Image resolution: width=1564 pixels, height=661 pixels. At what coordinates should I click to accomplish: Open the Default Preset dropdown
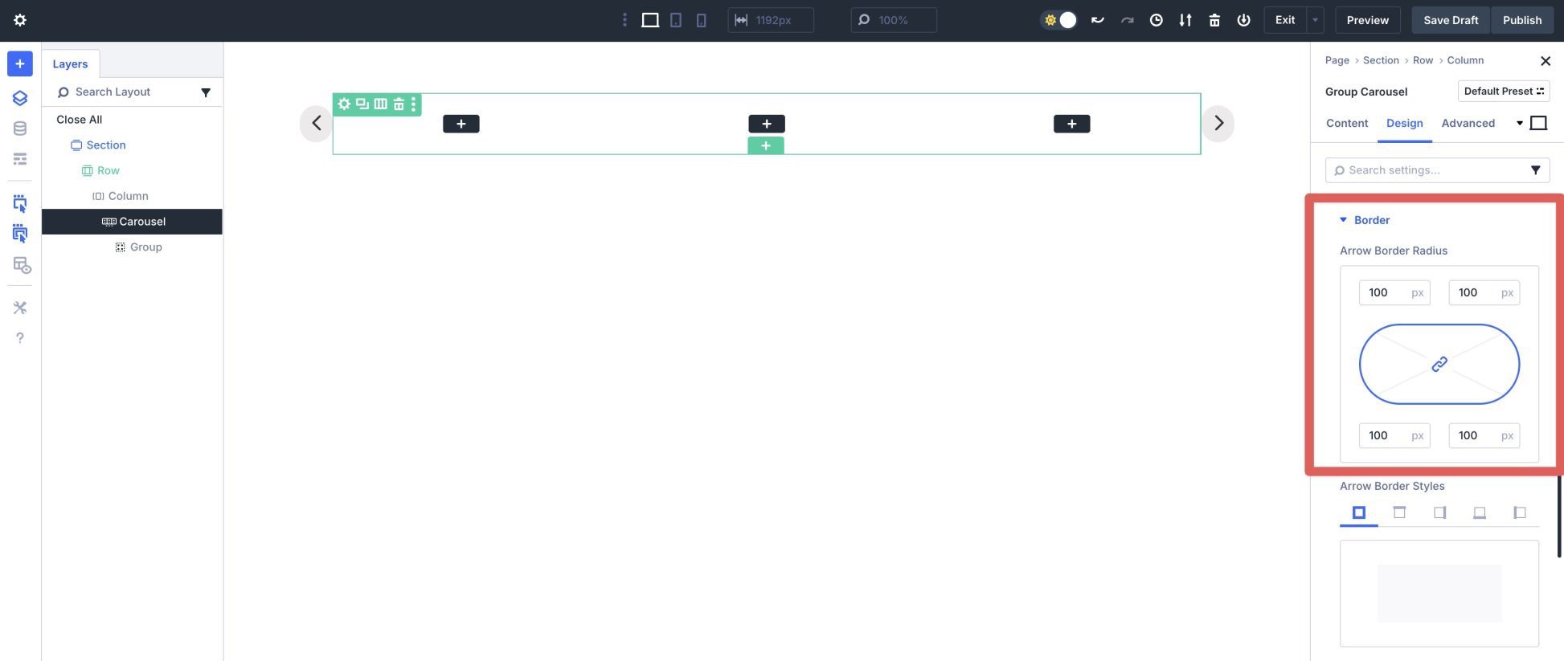click(1503, 91)
